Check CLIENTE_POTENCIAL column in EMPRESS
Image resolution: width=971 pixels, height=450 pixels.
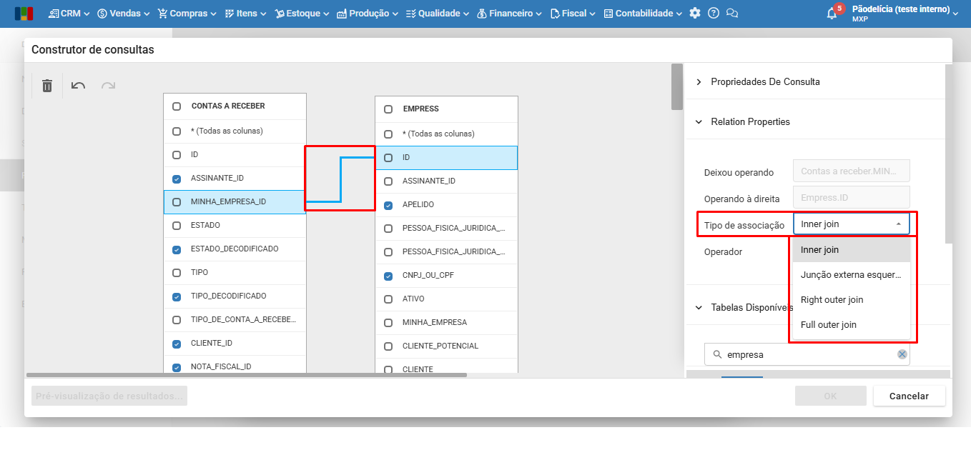tap(388, 346)
